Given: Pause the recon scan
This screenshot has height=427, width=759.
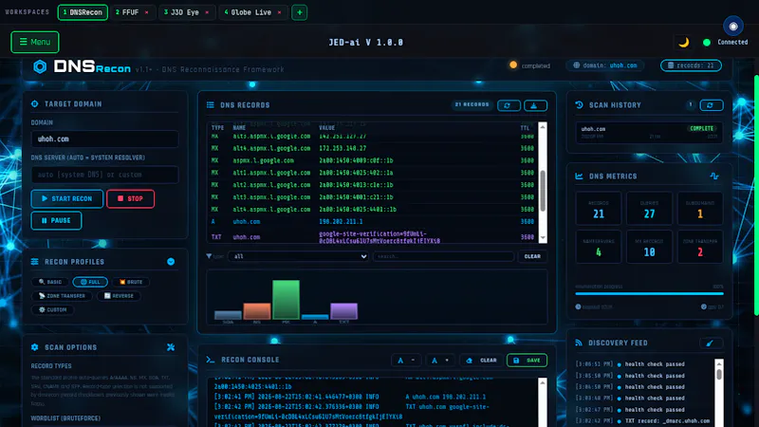Looking at the screenshot, I should 56,221.
